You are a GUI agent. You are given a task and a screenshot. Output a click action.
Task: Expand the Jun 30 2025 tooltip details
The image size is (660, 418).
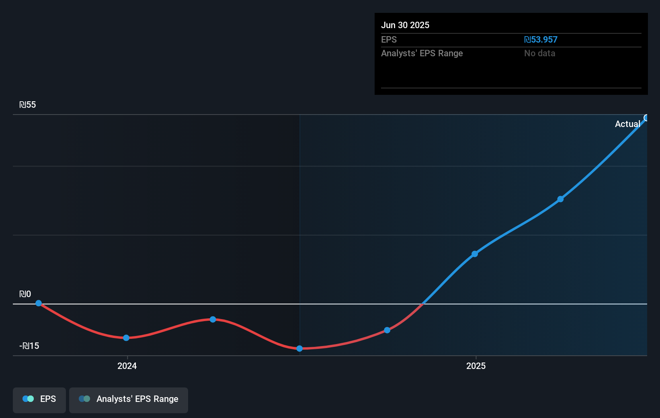click(511, 25)
